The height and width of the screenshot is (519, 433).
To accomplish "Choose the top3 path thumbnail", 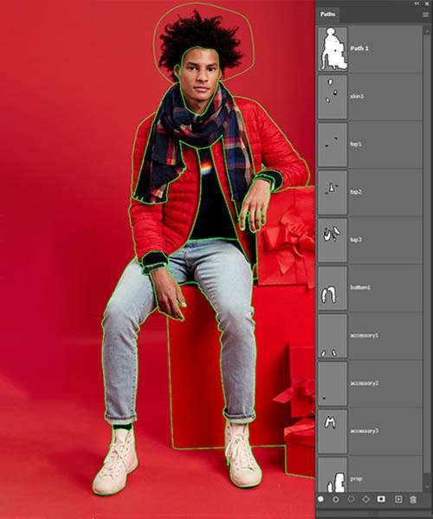I will click(x=333, y=240).
